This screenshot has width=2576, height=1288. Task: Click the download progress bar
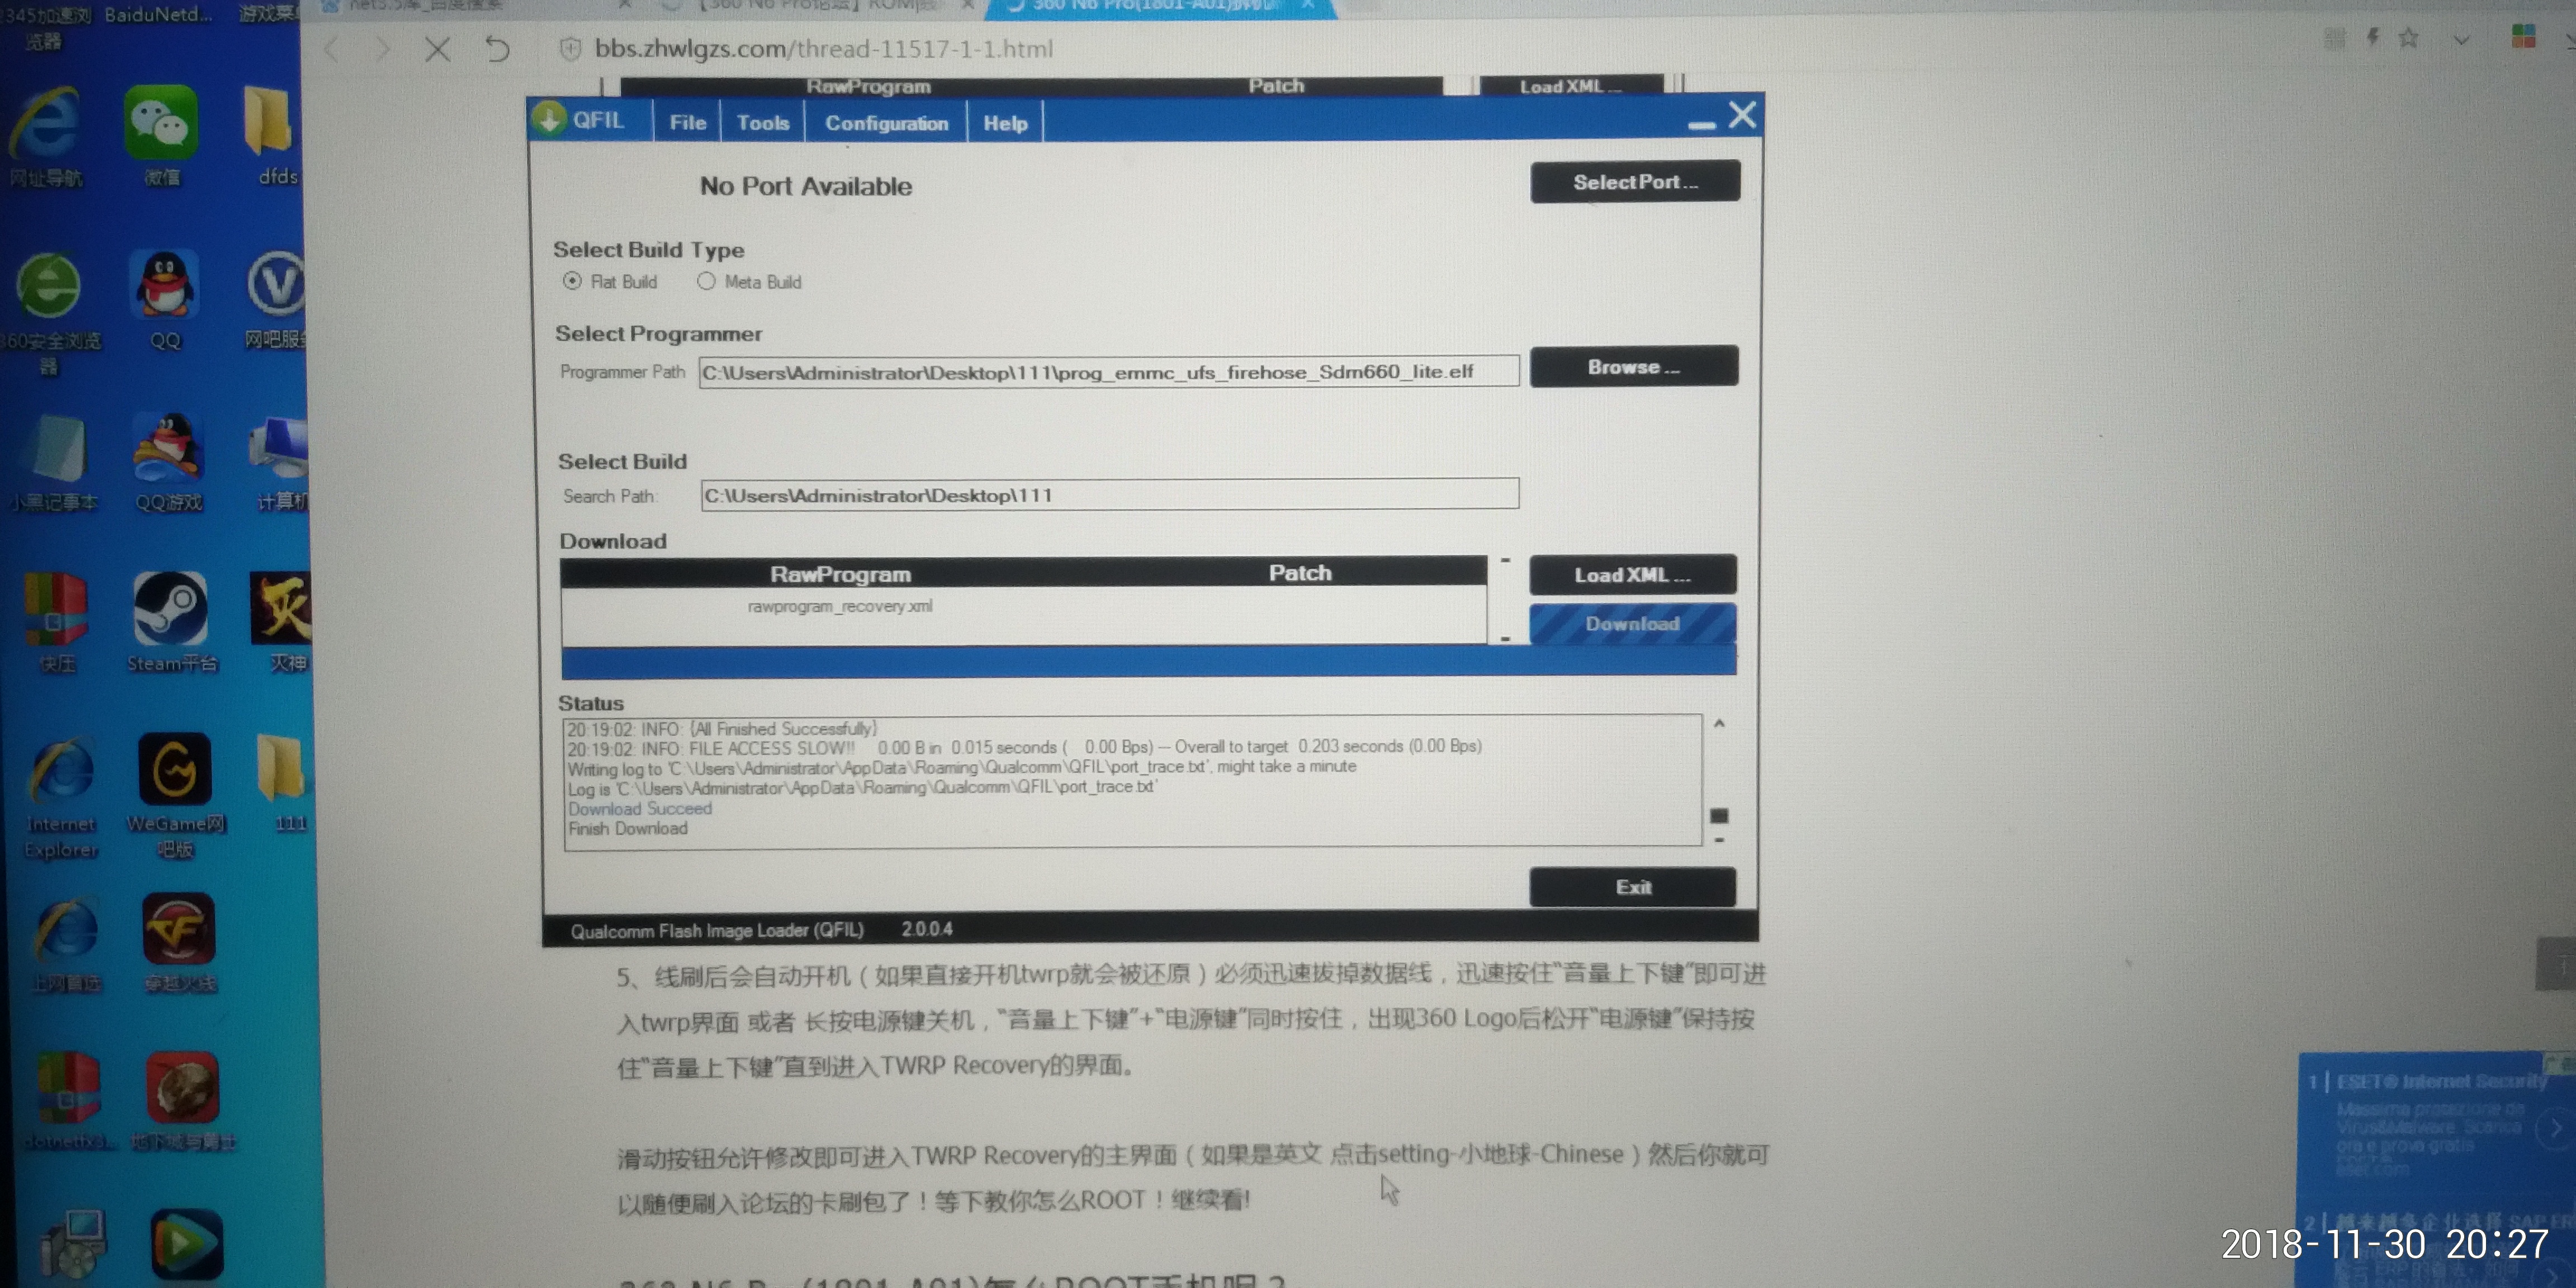tap(1148, 662)
